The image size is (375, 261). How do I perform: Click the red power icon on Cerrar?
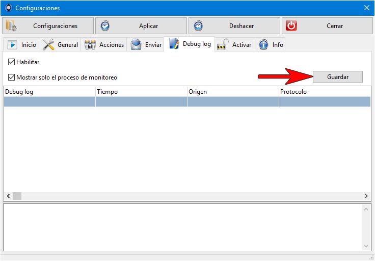(291, 26)
